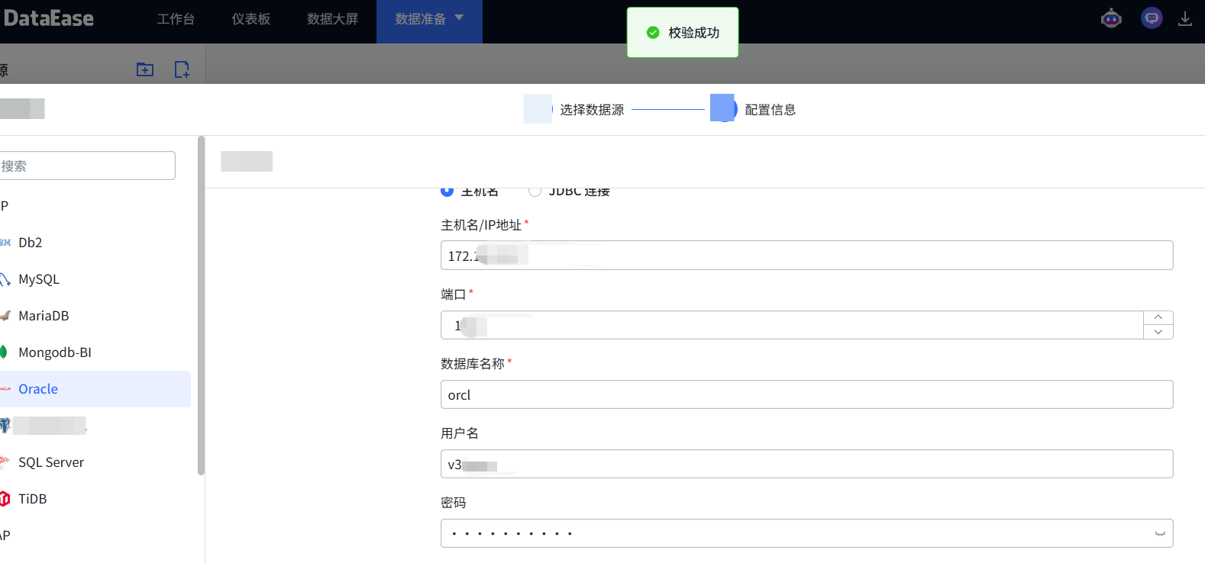Image resolution: width=1205 pixels, height=563 pixels.
Task: Select the 主机名 radio button
Action: pos(447,191)
